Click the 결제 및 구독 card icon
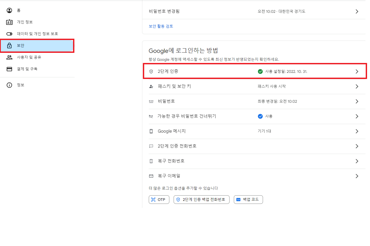 pos(9,69)
